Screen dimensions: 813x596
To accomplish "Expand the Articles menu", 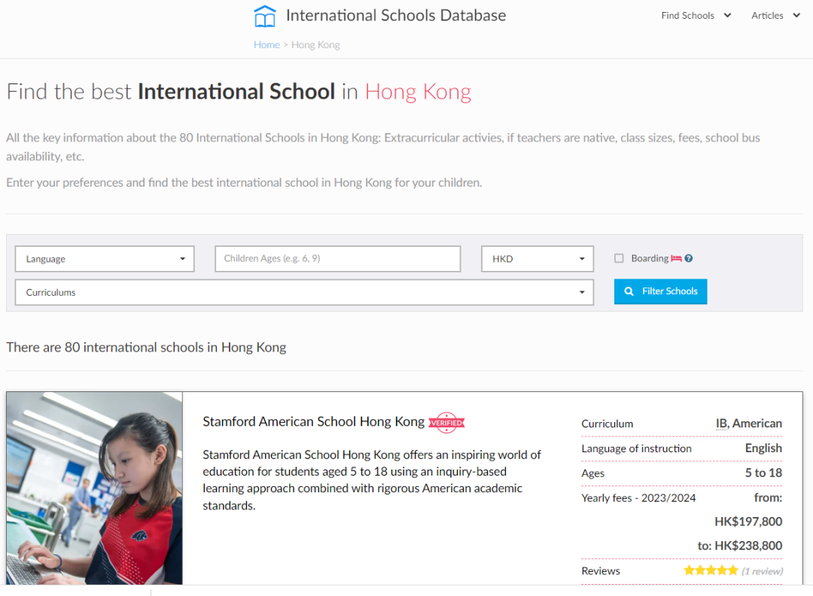I will tap(775, 16).
